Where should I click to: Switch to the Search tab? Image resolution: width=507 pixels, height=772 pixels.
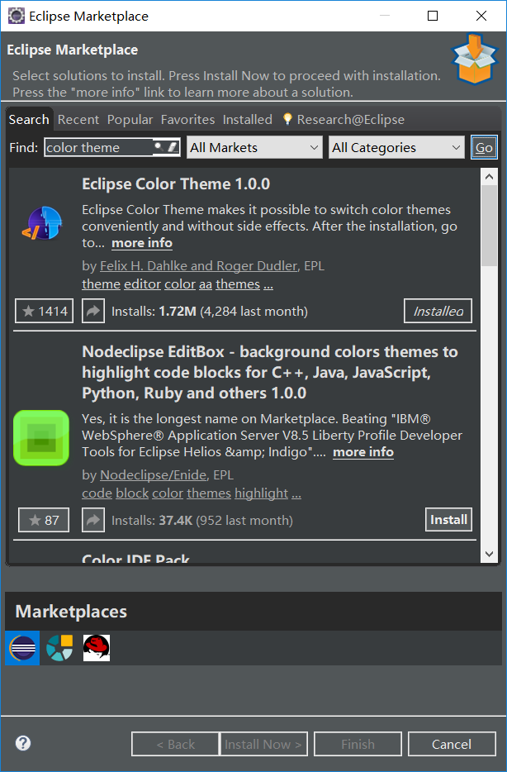tap(29, 120)
